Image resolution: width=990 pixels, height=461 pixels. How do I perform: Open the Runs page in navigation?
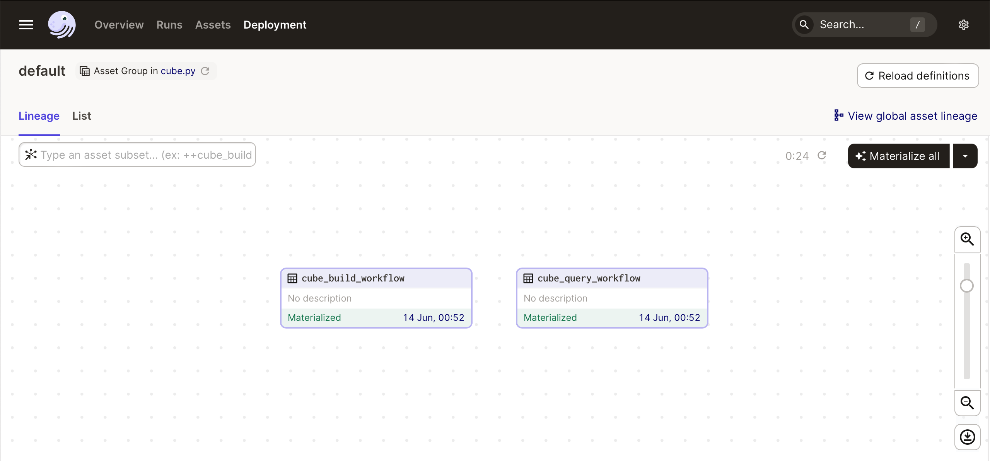pos(169,25)
